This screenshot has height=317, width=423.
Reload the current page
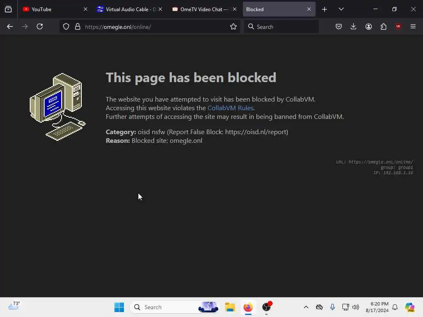(x=40, y=26)
